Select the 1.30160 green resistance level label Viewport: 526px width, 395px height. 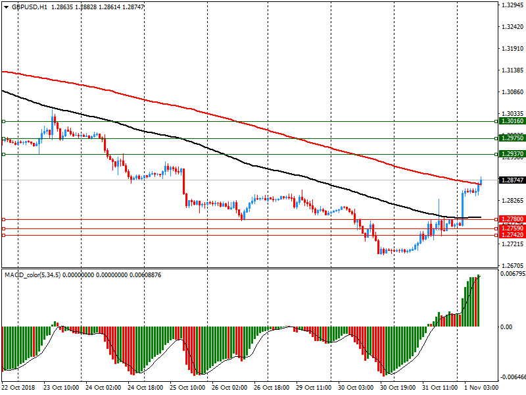[512, 121]
